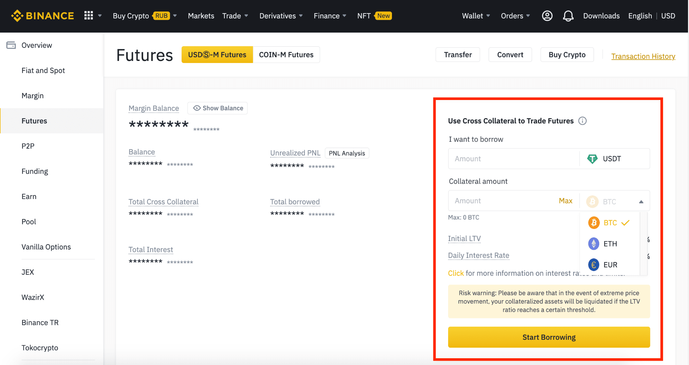
Task: Select ETH from collateral list
Action: click(610, 244)
